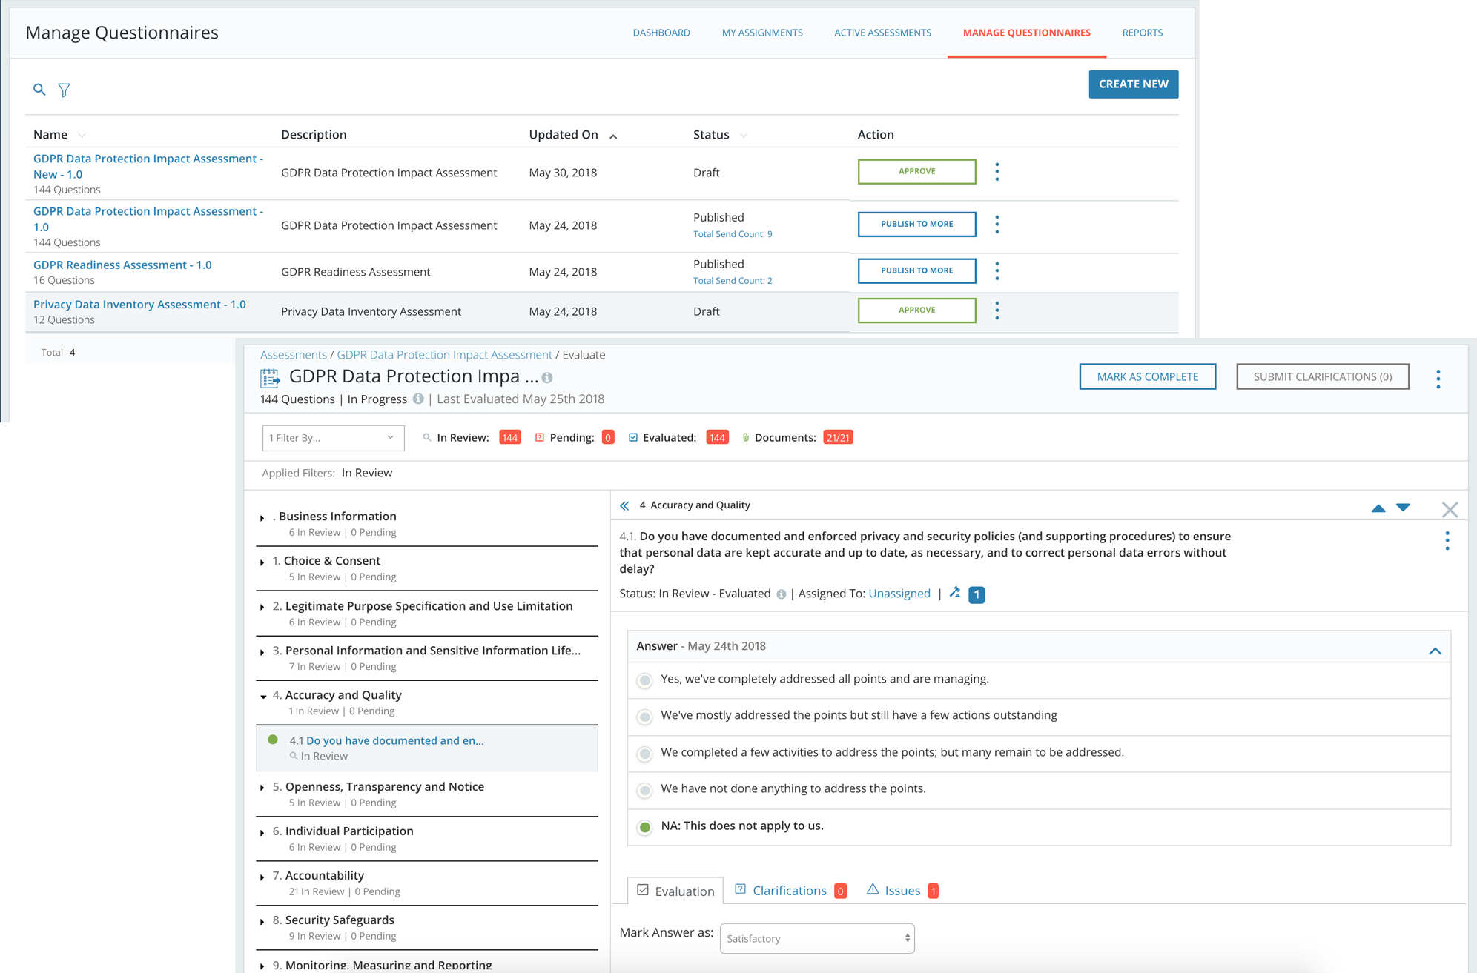Viewport: 1477px width, 973px height.
Task: Collapse the Answer section chevron
Action: pyautogui.click(x=1435, y=651)
